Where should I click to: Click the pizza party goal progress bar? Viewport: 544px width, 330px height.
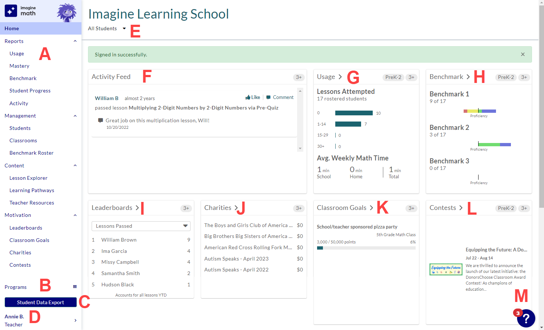[366, 248]
